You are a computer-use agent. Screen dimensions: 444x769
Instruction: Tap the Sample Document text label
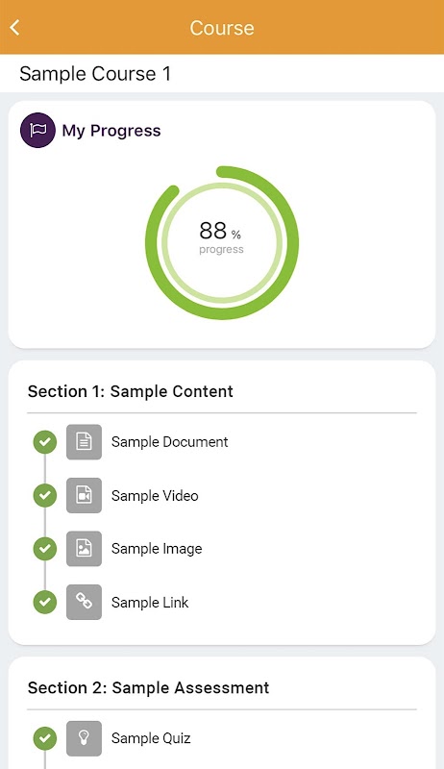click(169, 442)
